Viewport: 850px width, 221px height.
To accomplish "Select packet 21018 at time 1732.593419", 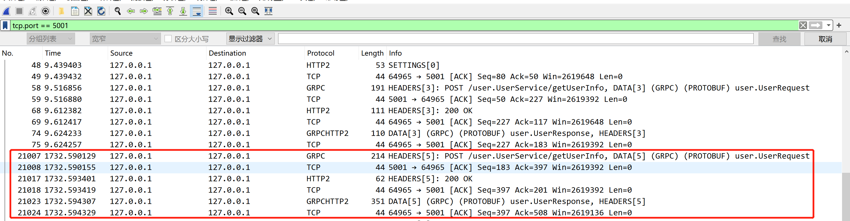I will click(421, 190).
